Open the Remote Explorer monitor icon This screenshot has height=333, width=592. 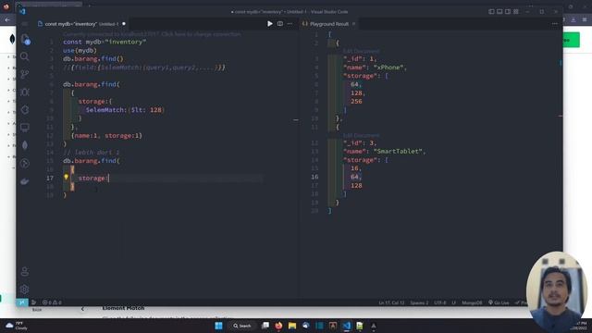point(25,128)
